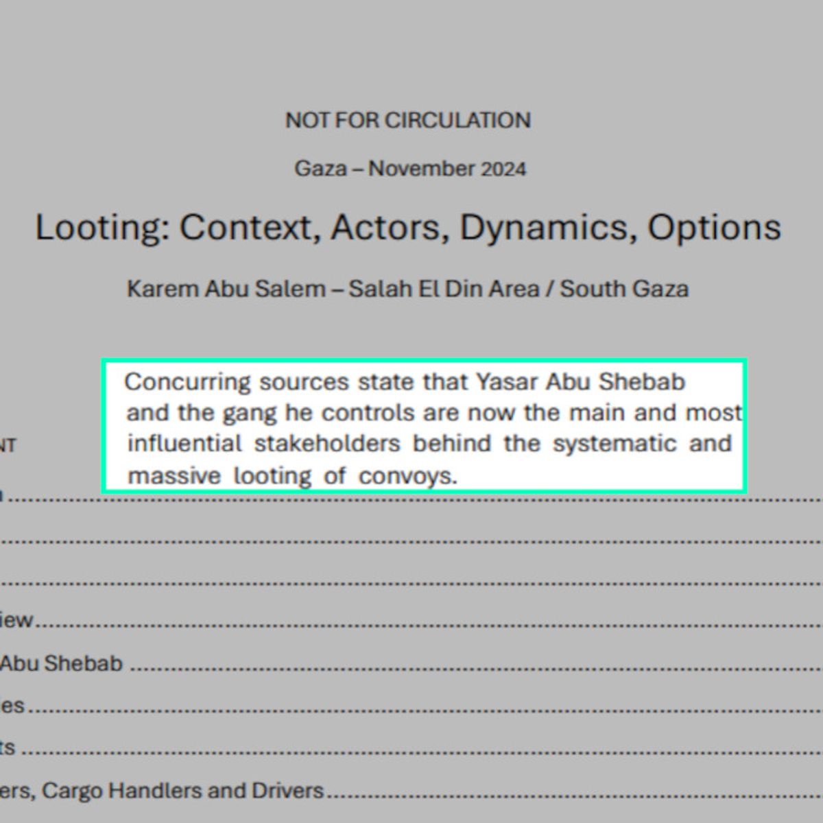
Task: Click the word "Options" in the title
Action: click(714, 228)
